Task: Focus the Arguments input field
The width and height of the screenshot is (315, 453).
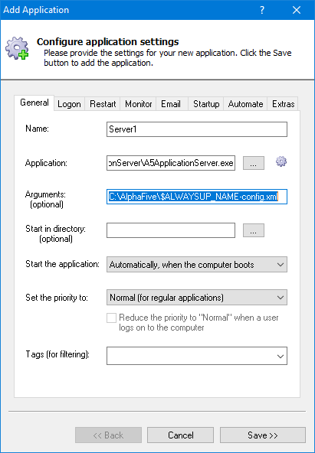Action: (x=197, y=197)
